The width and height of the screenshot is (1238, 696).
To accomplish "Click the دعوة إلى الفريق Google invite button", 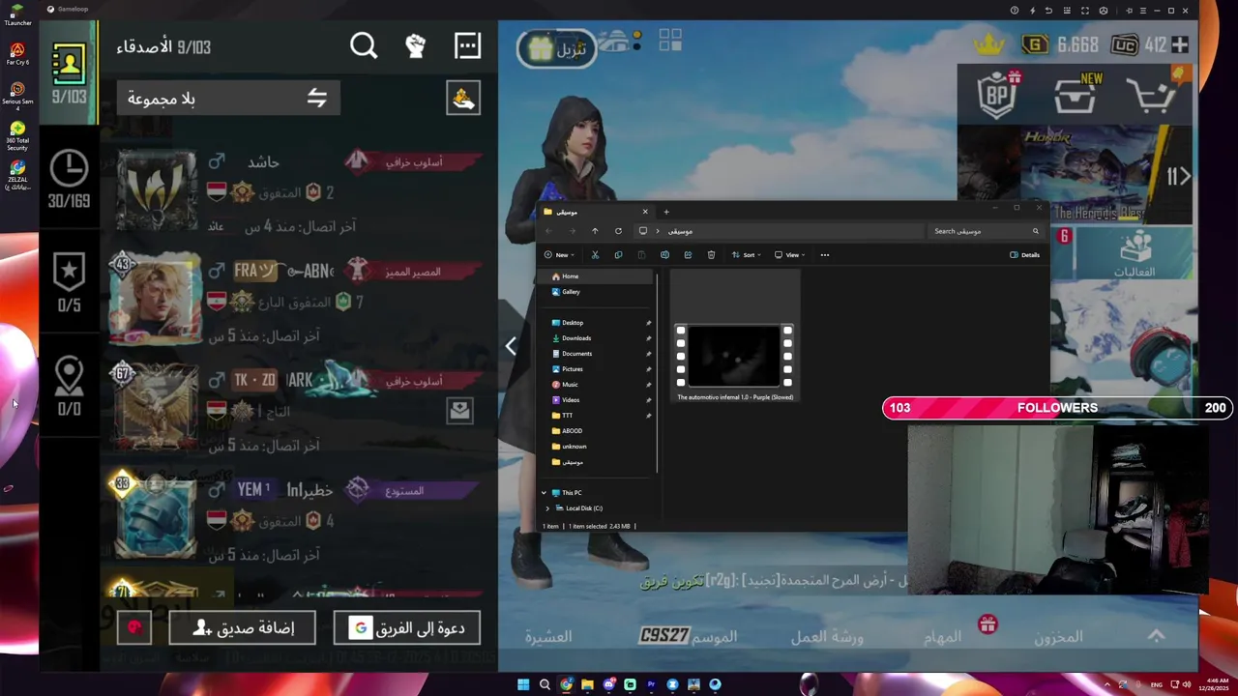I will pyautogui.click(x=406, y=628).
